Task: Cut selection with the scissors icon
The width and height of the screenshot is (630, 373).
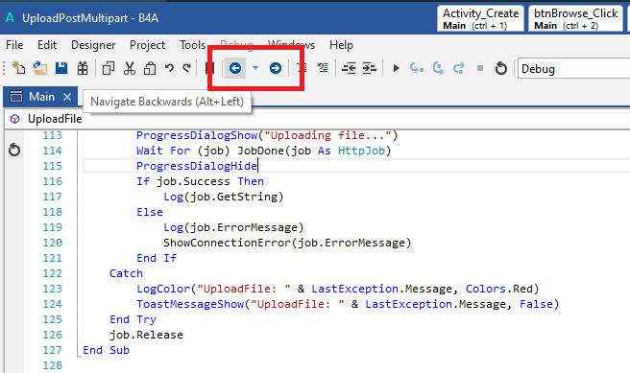Action: point(130,68)
